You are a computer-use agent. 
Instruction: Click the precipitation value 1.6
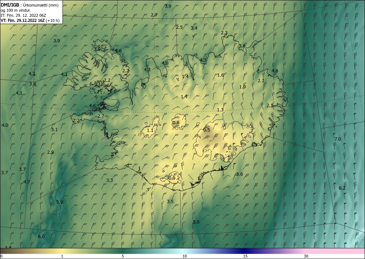pyautogui.click(x=220, y=75)
